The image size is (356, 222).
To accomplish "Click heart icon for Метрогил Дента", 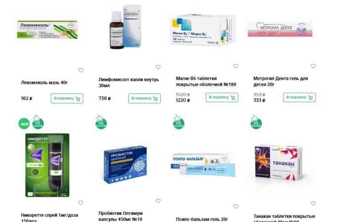I will pyautogui.click(x=313, y=66).
